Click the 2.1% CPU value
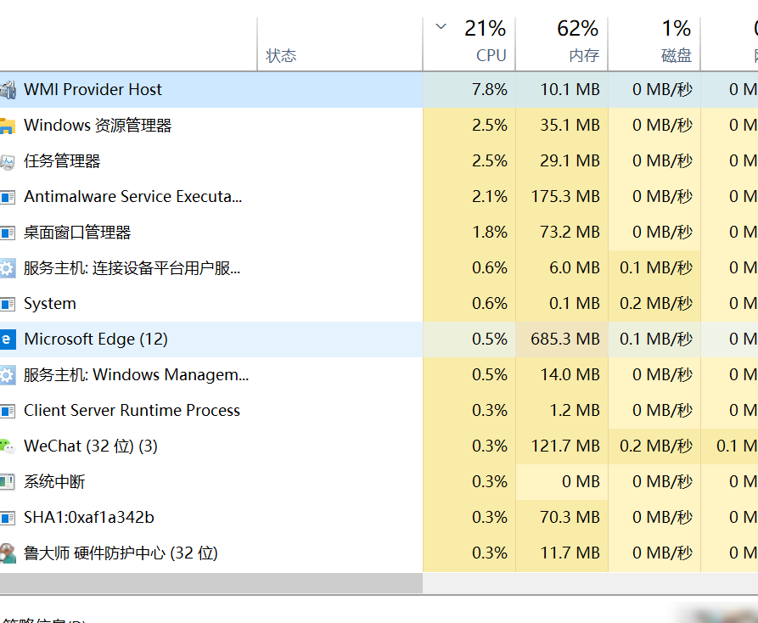 click(490, 197)
